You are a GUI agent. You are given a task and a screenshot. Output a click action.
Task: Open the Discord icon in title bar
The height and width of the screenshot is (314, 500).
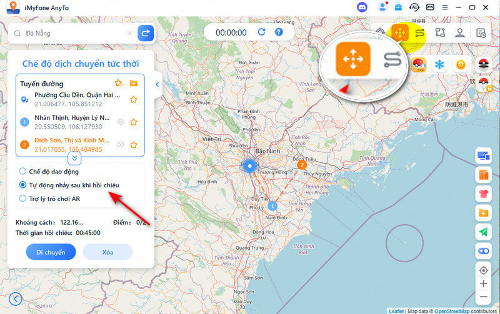coord(362,7)
